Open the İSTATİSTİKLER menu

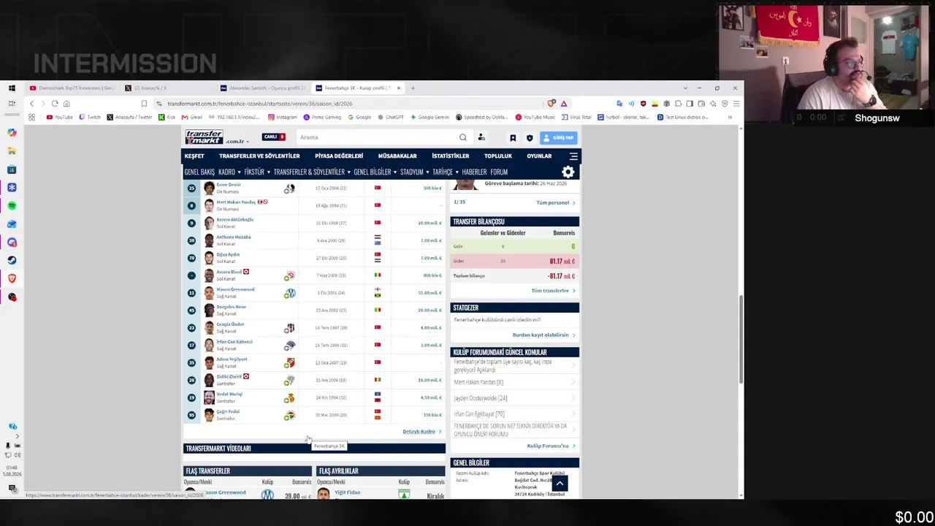450,156
